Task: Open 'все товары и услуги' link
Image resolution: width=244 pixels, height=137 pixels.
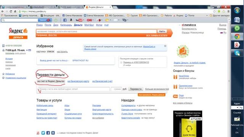Action: pyautogui.click(x=157, y=35)
